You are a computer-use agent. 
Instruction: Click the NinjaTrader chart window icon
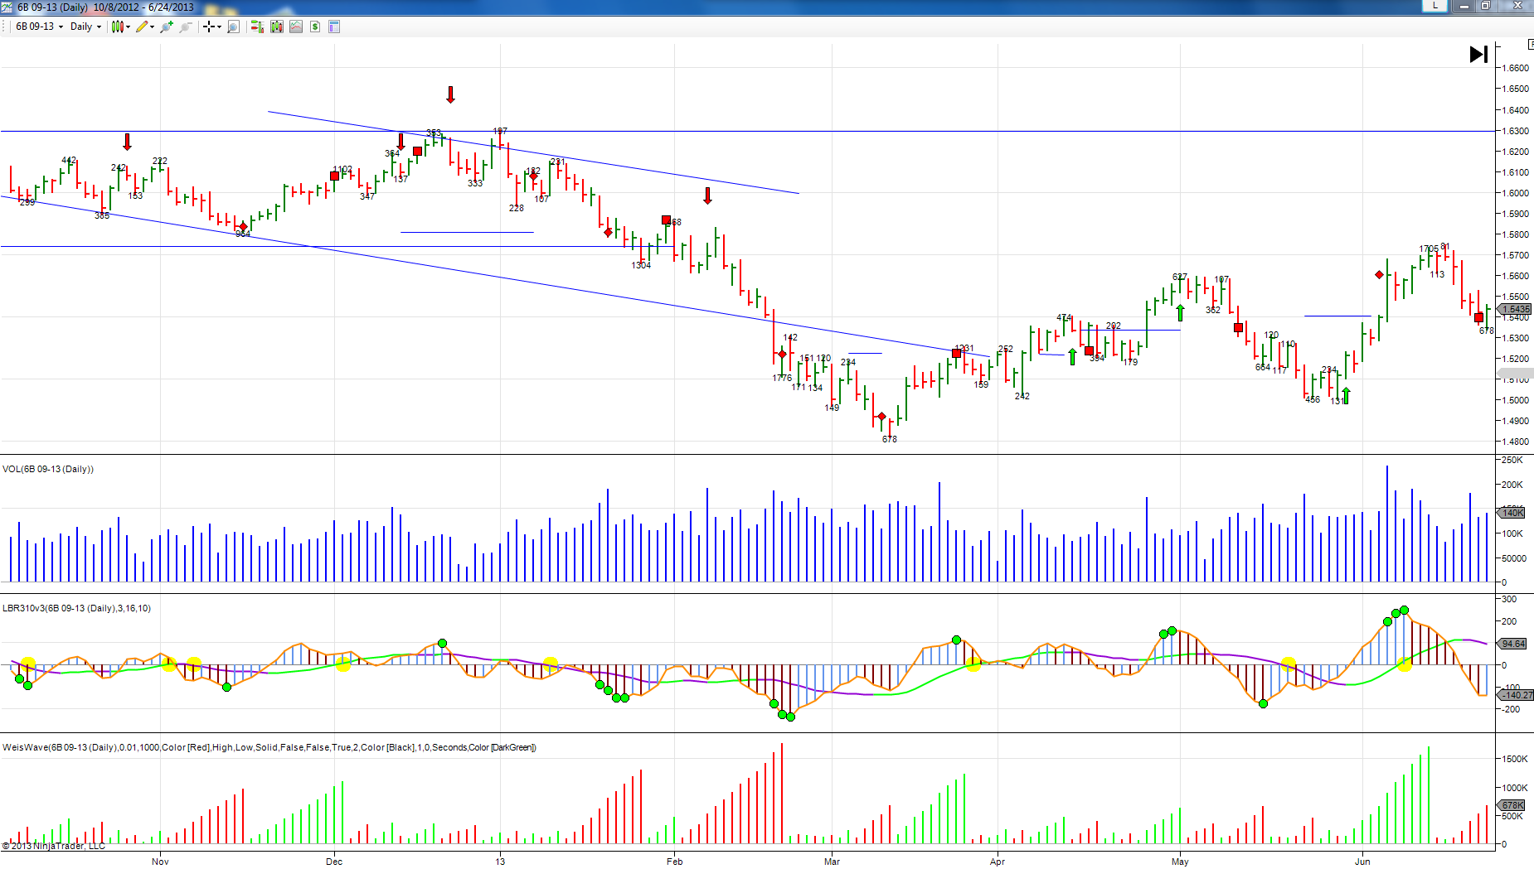tap(7, 7)
